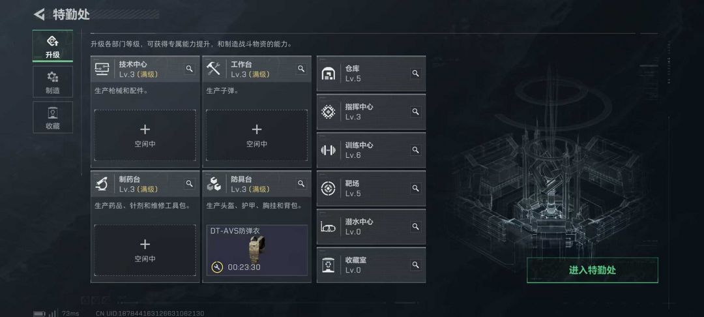Open the 收藏 tab
Screen dimensions: 704x317
pos(53,117)
